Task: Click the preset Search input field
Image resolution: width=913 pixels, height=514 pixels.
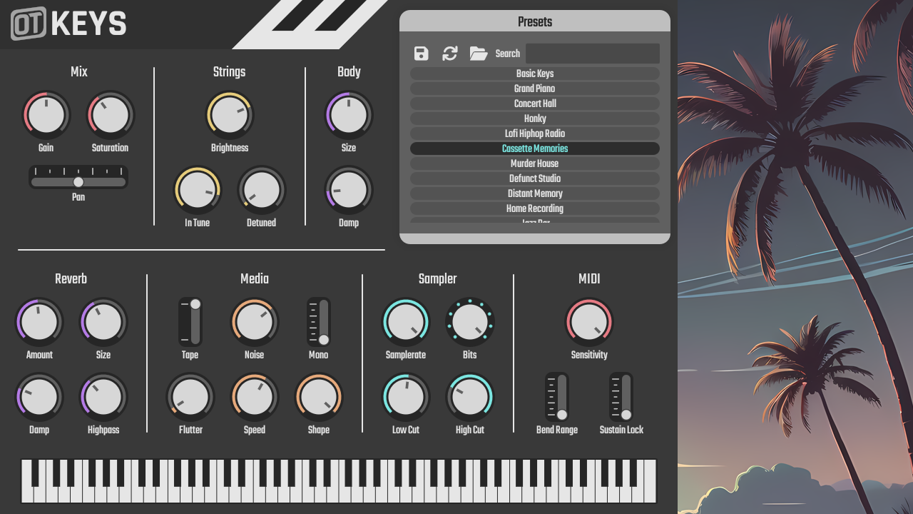Action: [592, 53]
